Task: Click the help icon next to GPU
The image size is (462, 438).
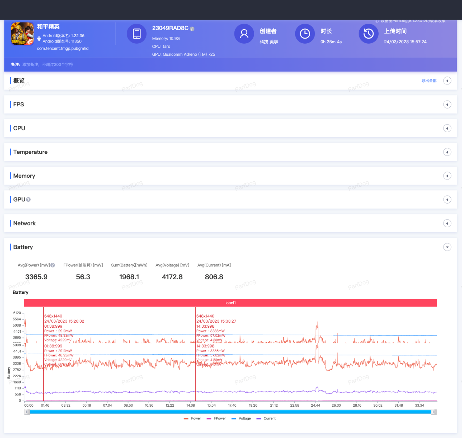Action: (28, 200)
